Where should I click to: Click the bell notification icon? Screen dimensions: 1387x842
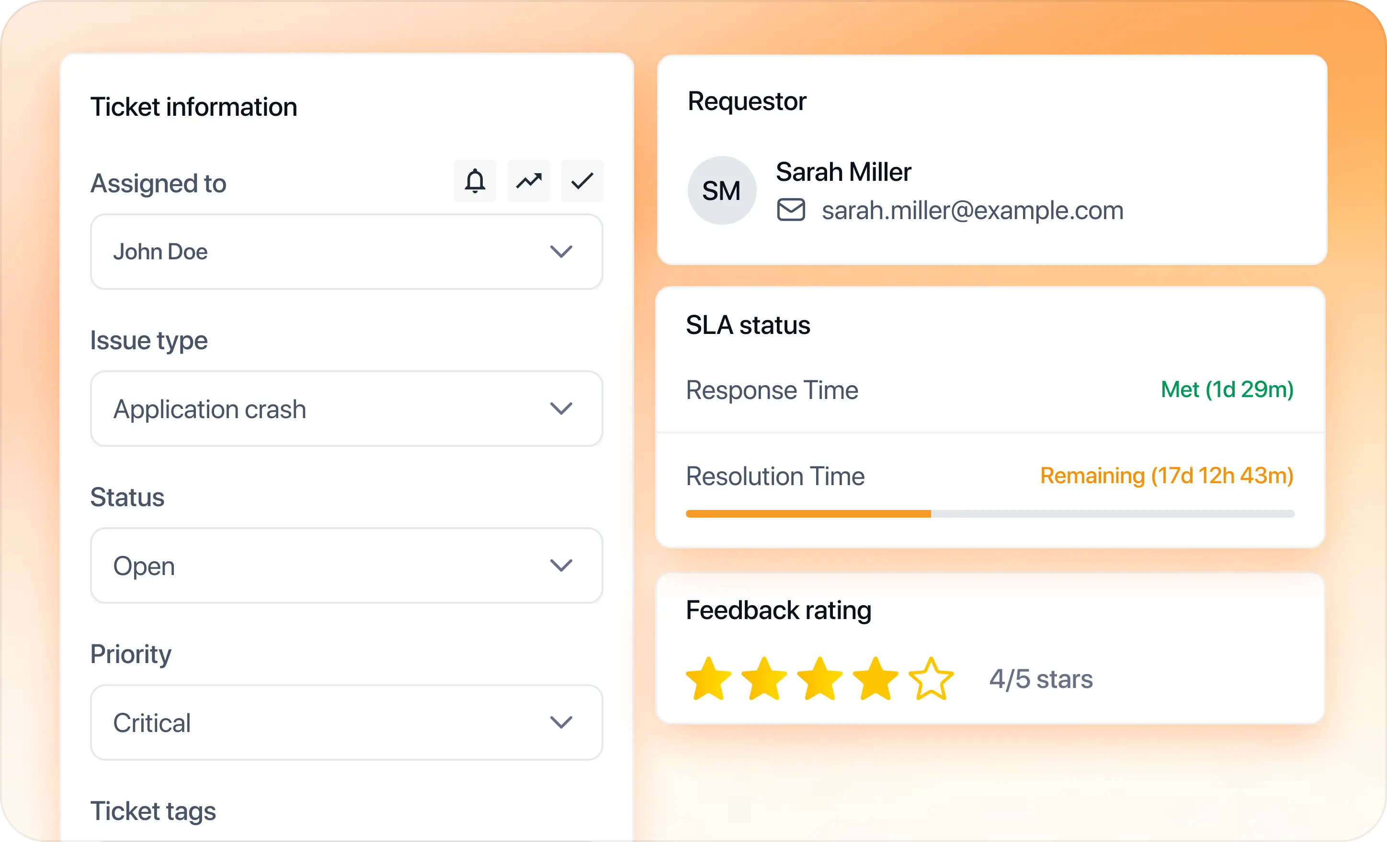[475, 181]
